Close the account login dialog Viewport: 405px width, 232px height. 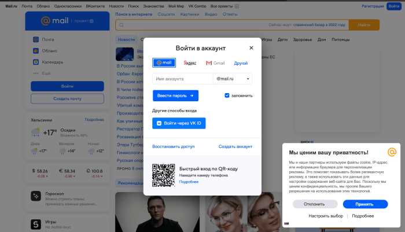[251, 48]
